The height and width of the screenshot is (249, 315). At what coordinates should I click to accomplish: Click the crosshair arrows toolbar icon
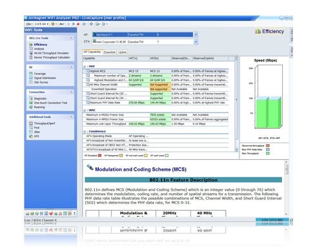pos(91,24)
